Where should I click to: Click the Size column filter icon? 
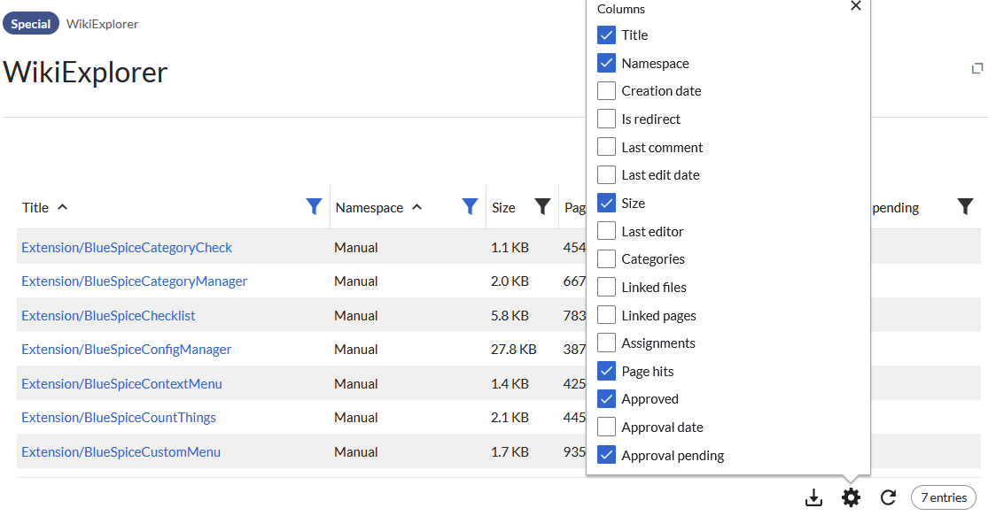(542, 207)
